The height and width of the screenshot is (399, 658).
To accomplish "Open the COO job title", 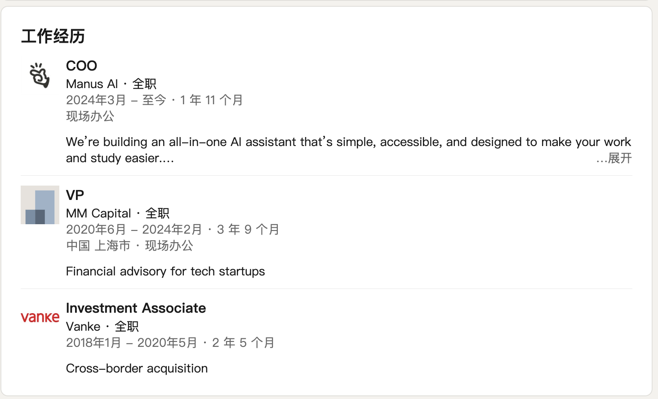I will [x=81, y=66].
